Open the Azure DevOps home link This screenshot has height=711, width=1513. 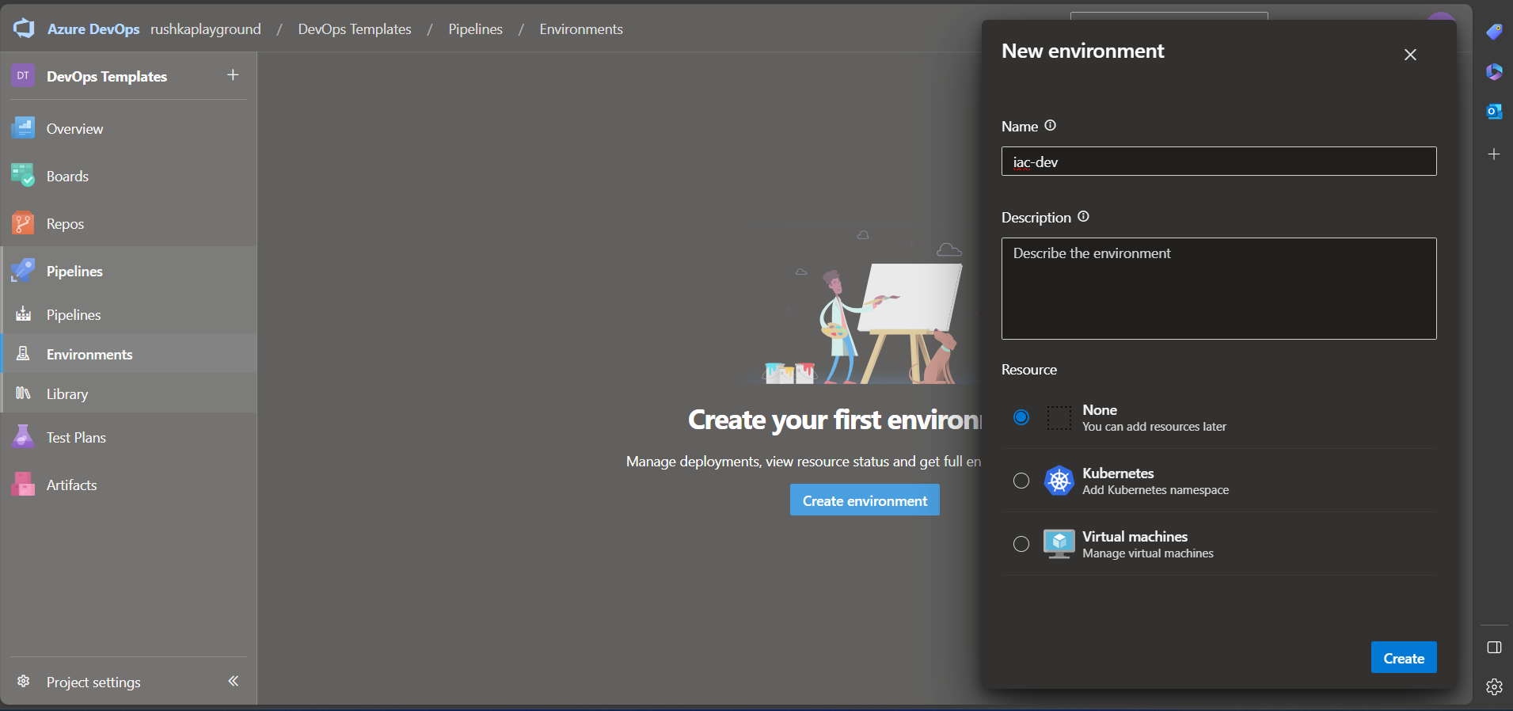tap(93, 29)
